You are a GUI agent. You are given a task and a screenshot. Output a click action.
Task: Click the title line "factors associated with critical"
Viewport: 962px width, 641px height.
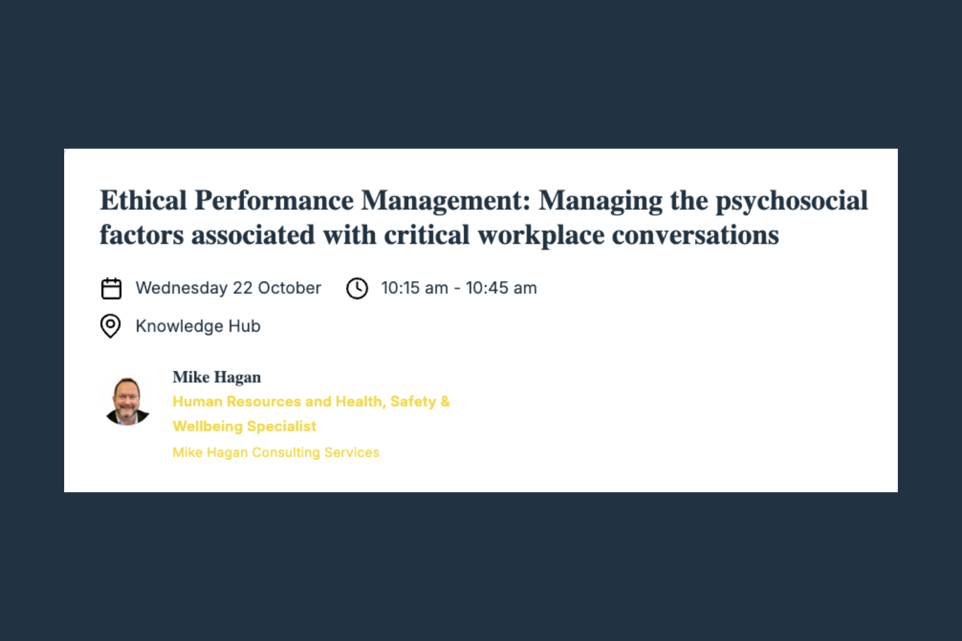pyautogui.click(x=285, y=235)
